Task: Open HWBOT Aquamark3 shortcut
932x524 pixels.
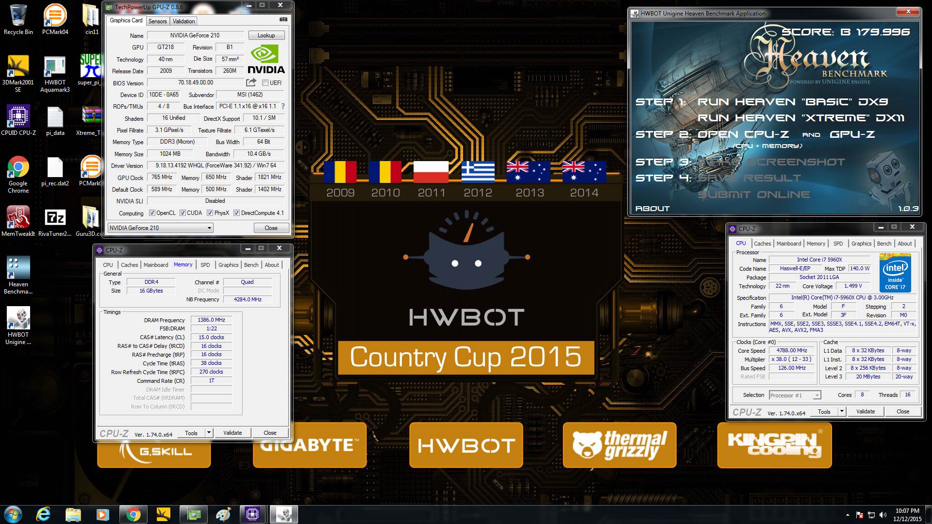Action: click(55, 74)
